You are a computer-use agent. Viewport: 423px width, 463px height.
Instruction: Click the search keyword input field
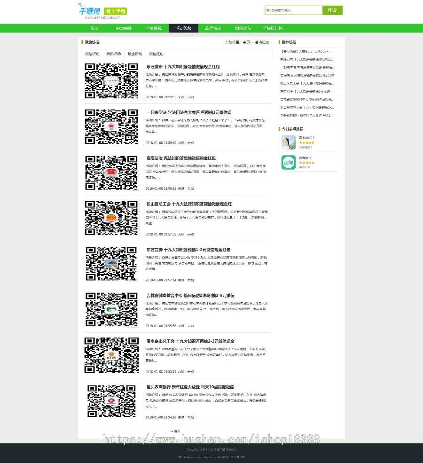[x=294, y=10]
